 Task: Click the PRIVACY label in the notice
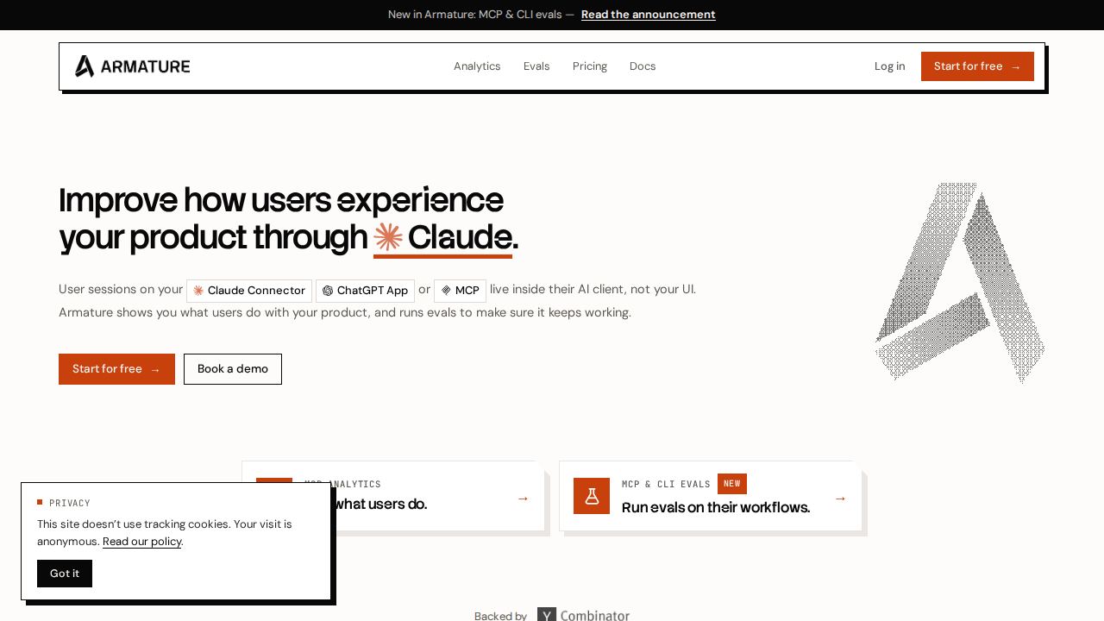pyautogui.click(x=70, y=503)
